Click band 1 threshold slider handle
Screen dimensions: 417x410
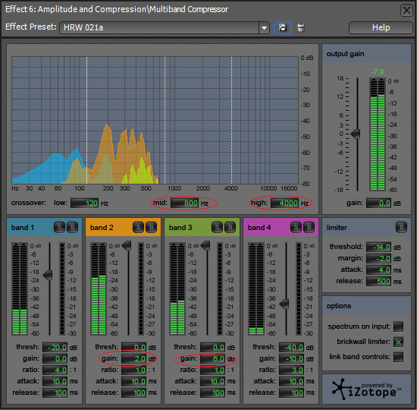pyautogui.click(x=48, y=275)
